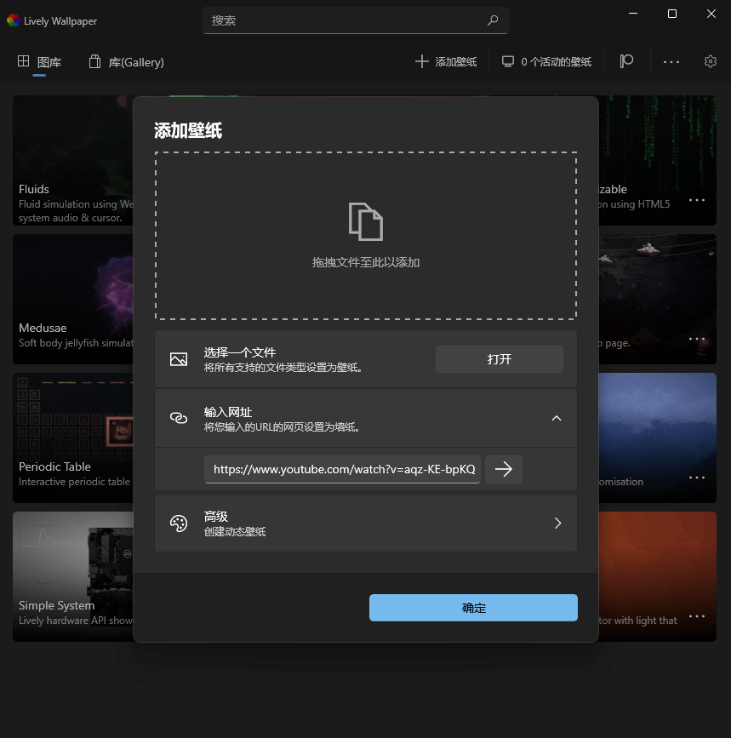Click the monitor icon for active wallpapers
The width and height of the screenshot is (731, 738).
click(x=508, y=60)
